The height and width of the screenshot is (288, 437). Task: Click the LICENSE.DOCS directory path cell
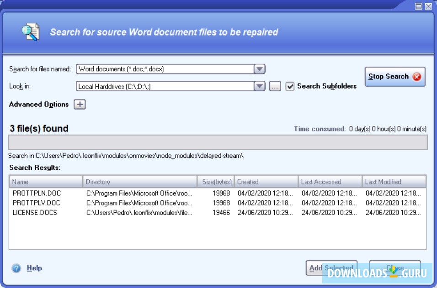click(x=139, y=213)
